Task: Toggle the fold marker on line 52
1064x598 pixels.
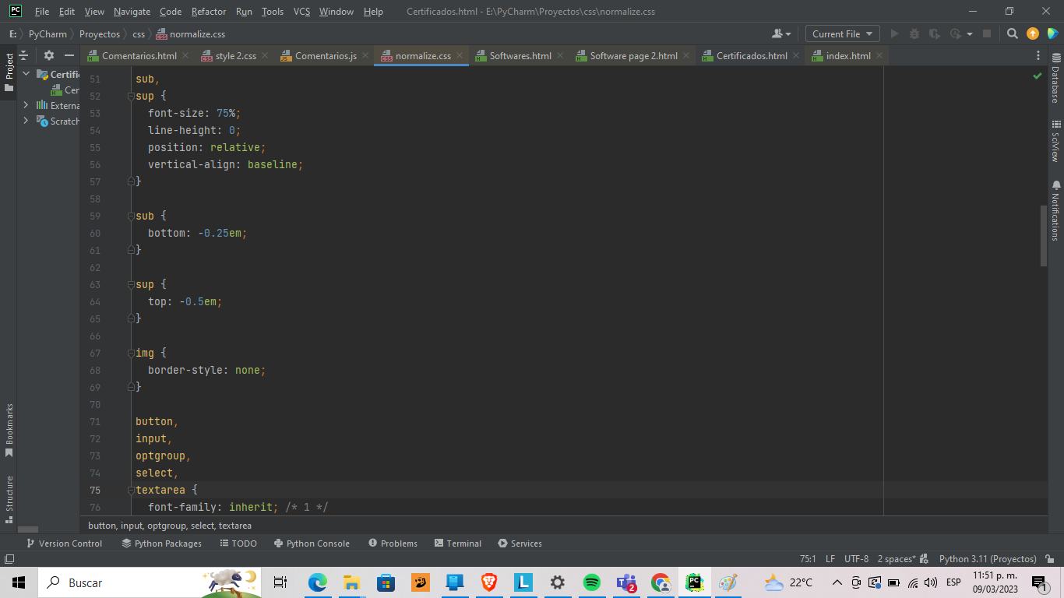Action: coord(131,97)
